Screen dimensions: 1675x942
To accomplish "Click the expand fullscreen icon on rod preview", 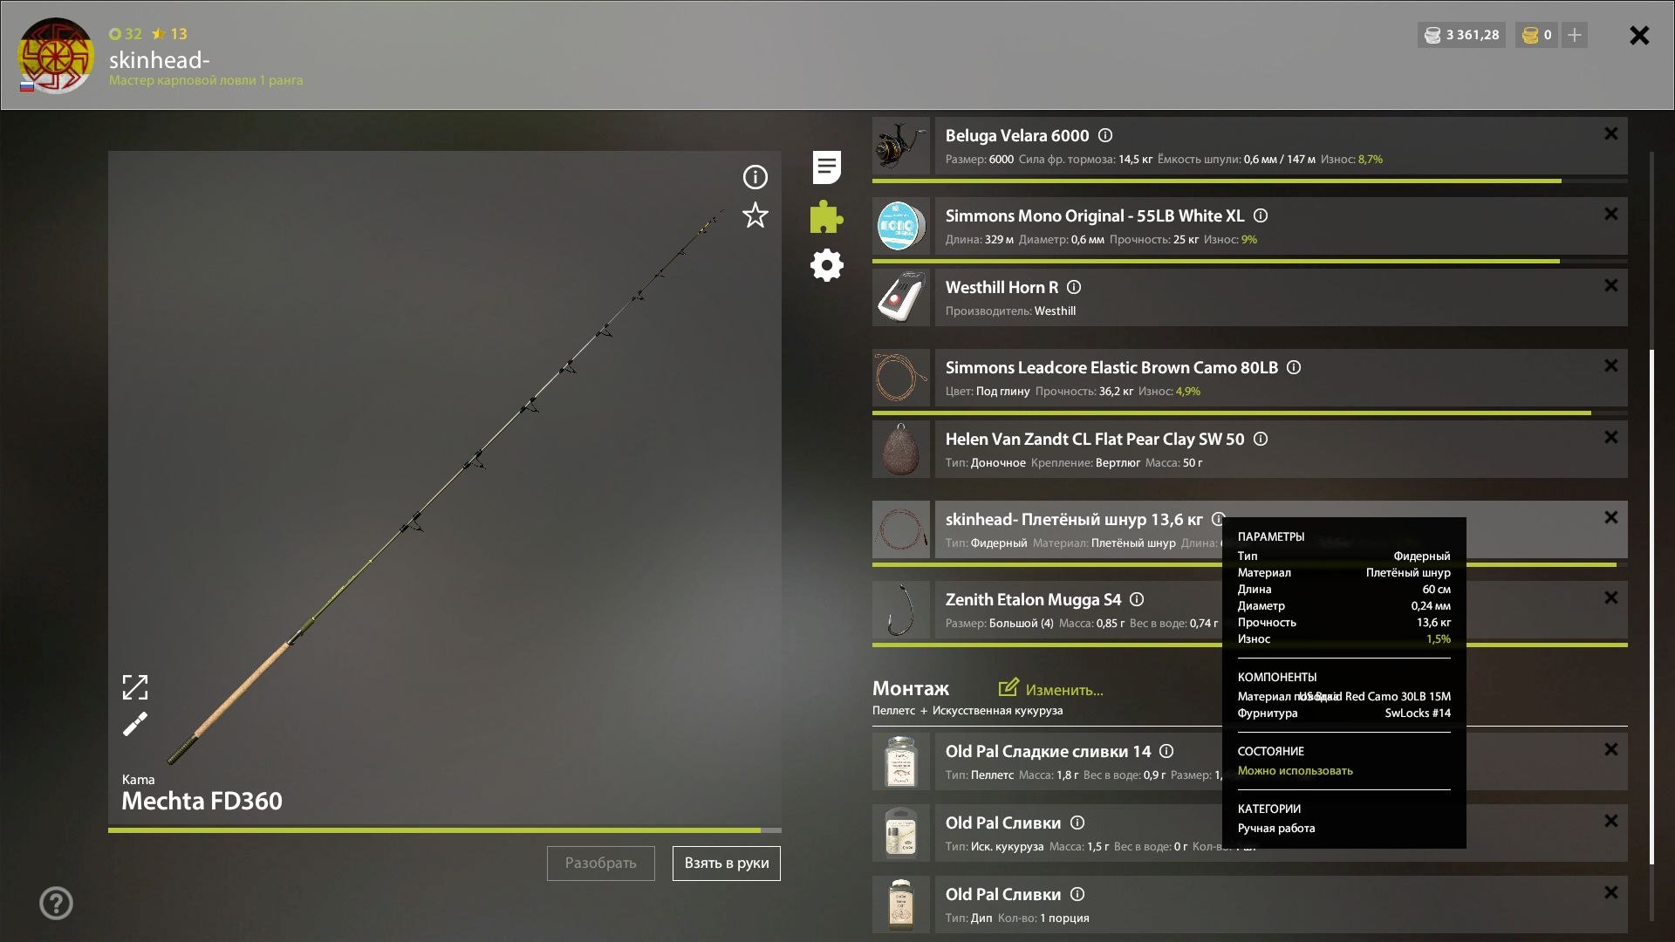I will point(135,687).
